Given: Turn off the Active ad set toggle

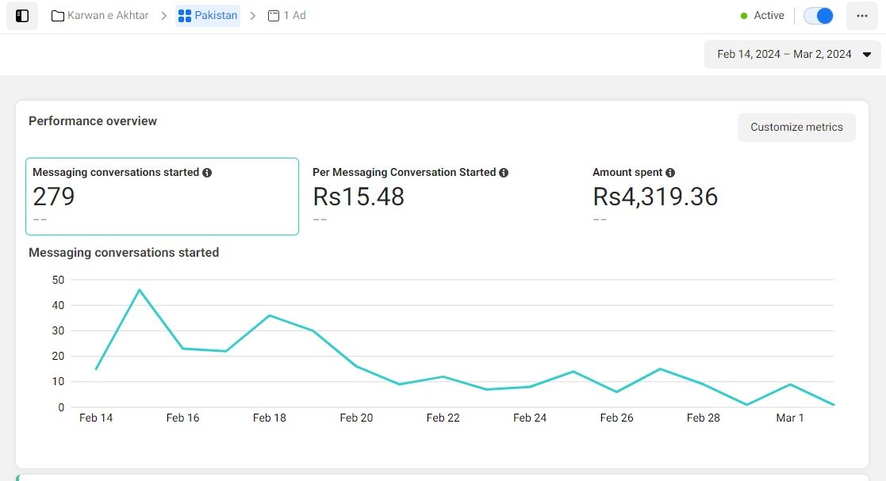Looking at the screenshot, I should tap(818, 16).
